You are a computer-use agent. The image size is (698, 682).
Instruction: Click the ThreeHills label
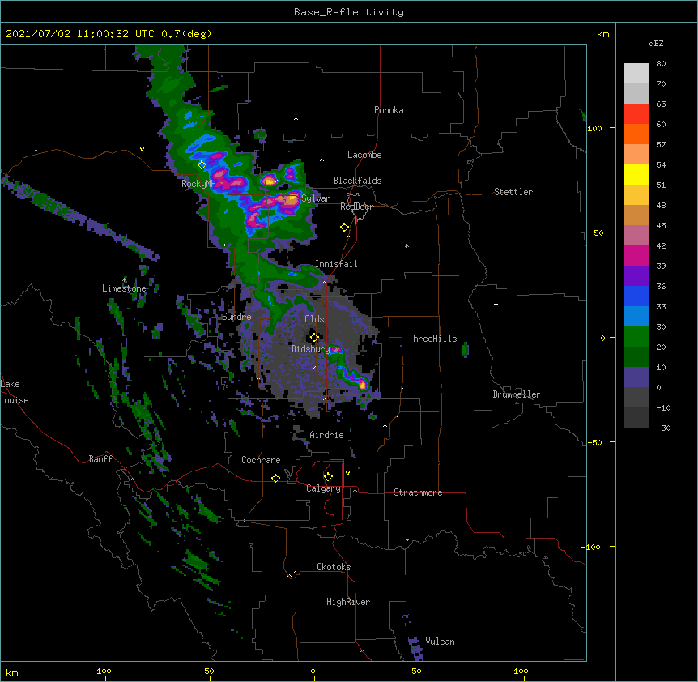pyautogui.click(x=432, y=339)
